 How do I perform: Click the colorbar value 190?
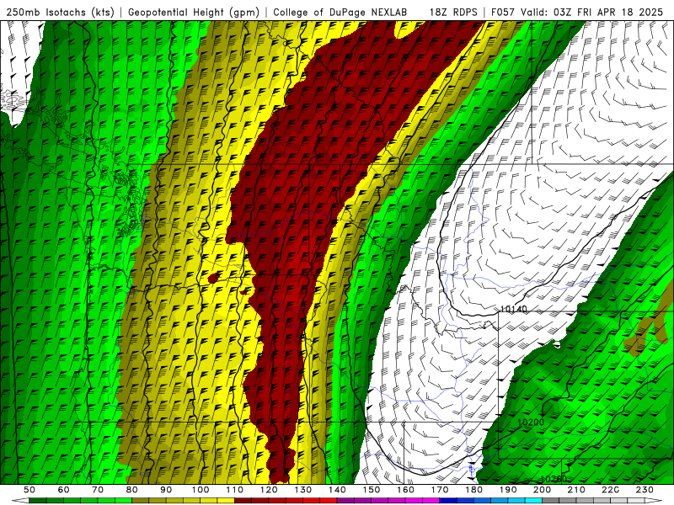[508, 490]
